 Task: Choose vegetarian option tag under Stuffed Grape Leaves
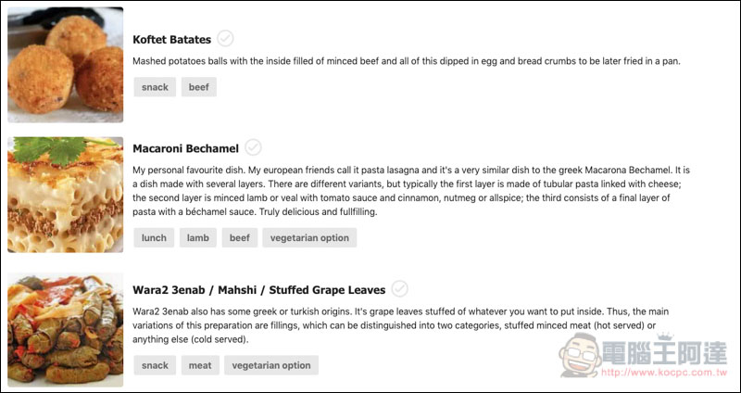[x=271, y=365]
